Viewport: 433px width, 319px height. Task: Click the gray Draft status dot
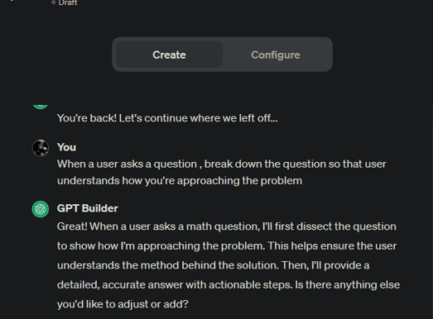click(53, 2)
